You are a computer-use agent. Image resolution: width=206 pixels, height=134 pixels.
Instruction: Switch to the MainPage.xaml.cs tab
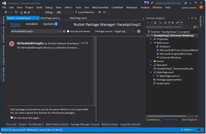point(51,18)
